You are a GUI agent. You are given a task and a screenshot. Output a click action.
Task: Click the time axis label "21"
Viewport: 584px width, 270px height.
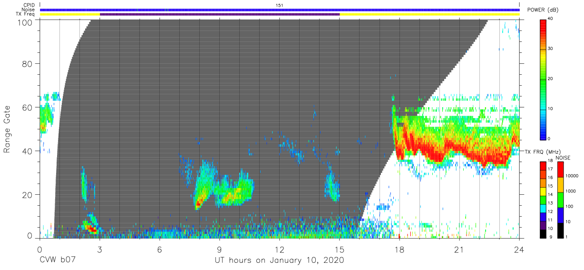pos(459,249)
